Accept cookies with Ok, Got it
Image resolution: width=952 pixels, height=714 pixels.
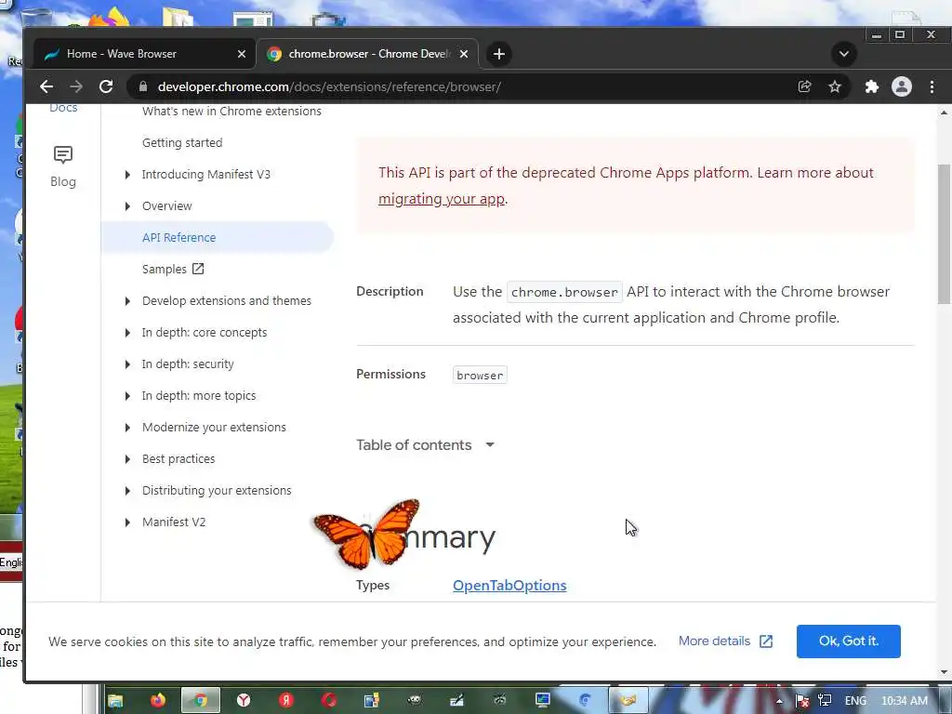(x=848, y=641)
